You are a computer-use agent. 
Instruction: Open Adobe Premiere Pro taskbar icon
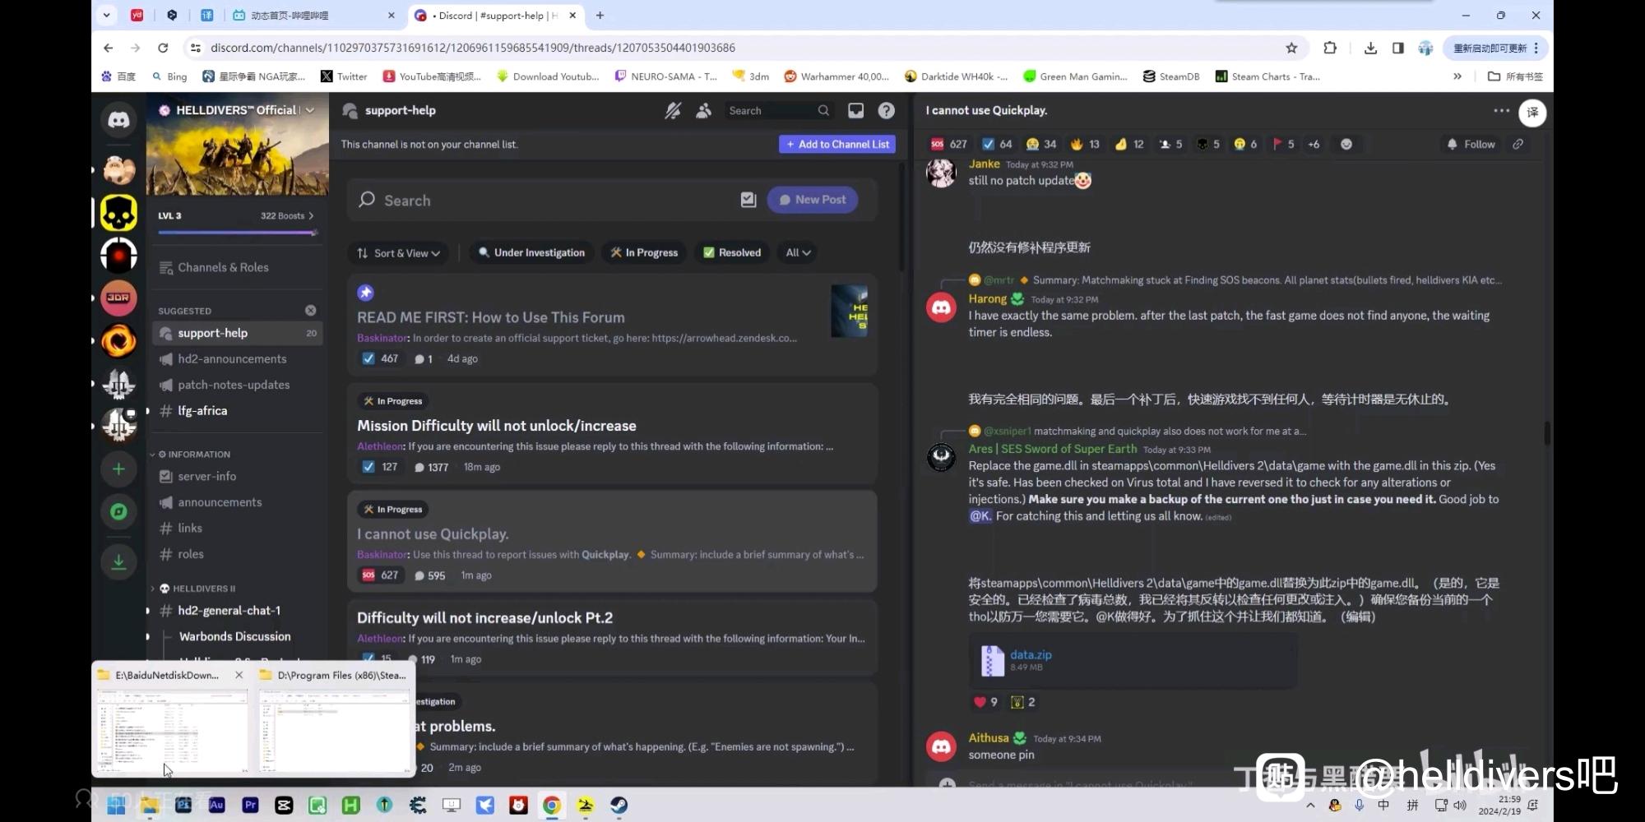[250, 805]
